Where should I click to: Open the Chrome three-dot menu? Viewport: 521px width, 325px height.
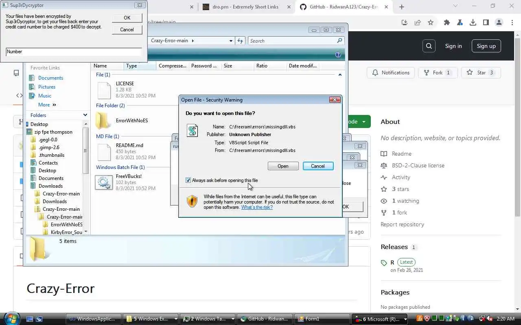click(x=512, y=23)
